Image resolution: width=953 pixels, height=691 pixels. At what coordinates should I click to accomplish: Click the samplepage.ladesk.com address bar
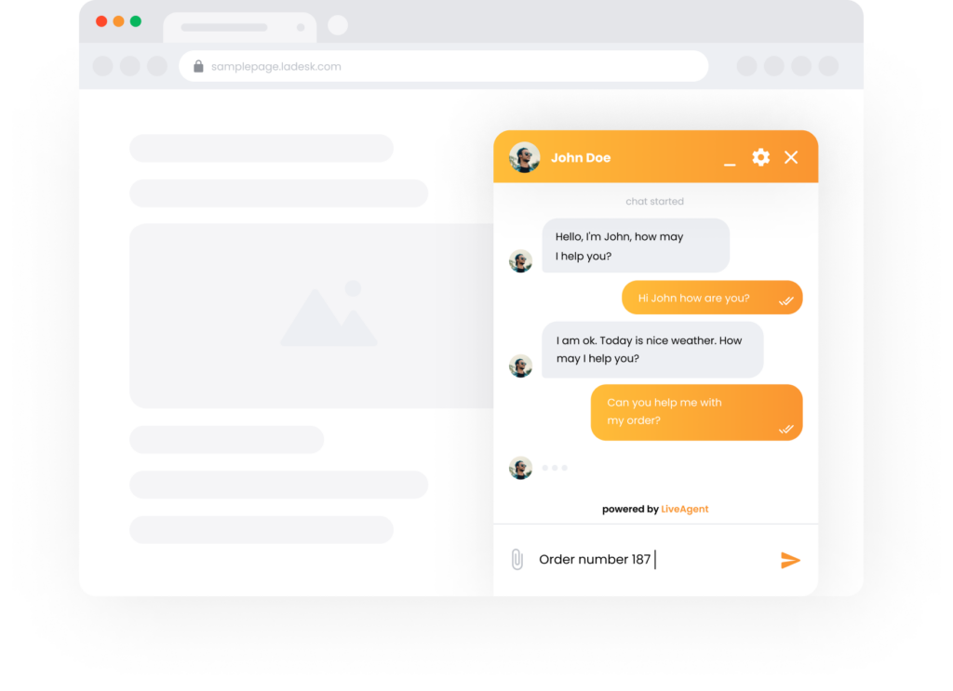tap(444, 66)
